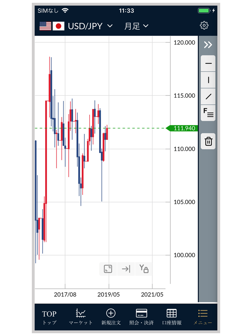
Task: Open the 照会・決済 tab
Action: (x=141, y=317)
